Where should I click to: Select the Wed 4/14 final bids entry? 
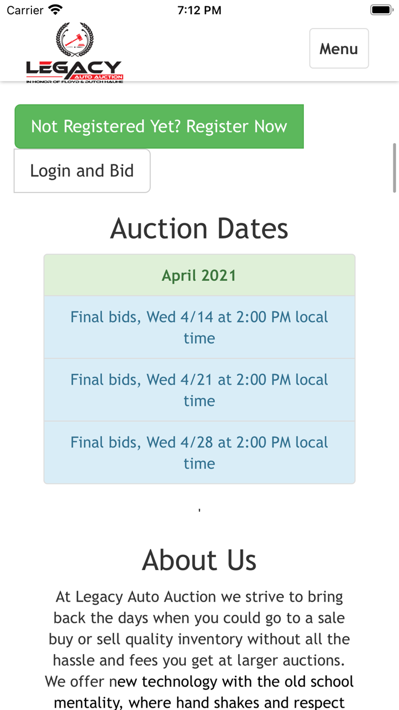[x=199, y=326]
